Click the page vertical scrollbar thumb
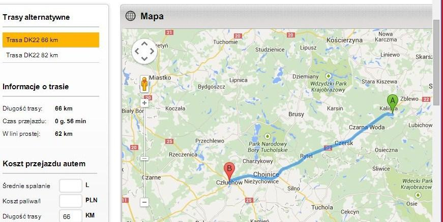Screen dimensions: 443x222 437,63
